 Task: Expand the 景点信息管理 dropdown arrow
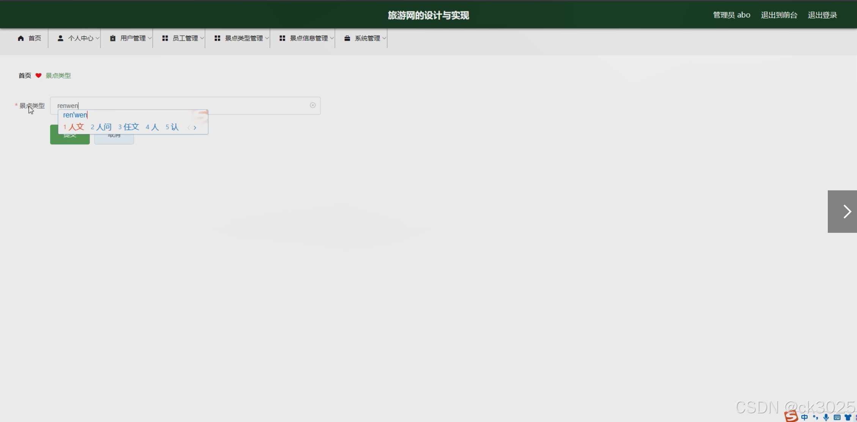(x=332, y=38)
